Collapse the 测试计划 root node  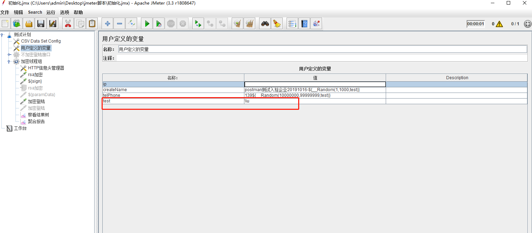point(2,34)
